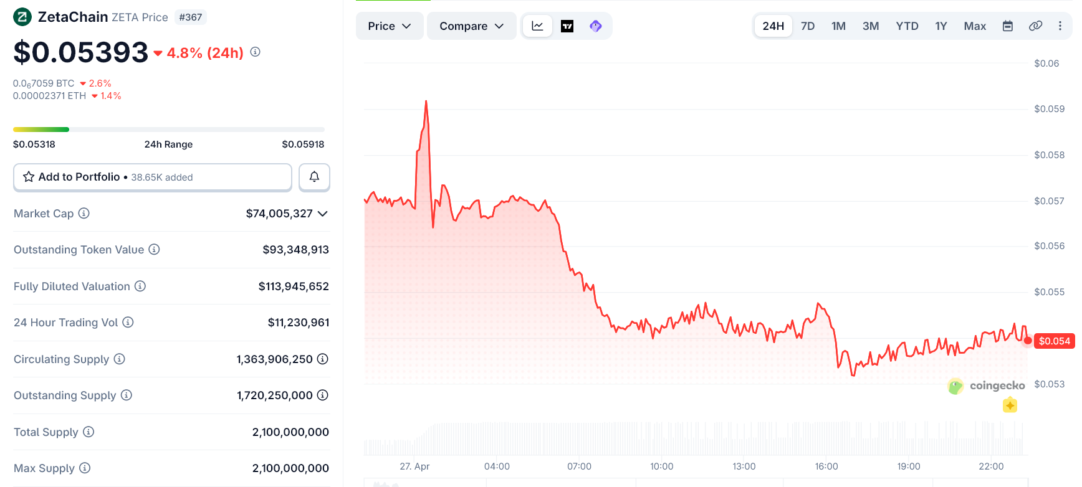Screen dimensions: 1082x487
Task: Select the Max time range
Action: click(x=975, y=26)
